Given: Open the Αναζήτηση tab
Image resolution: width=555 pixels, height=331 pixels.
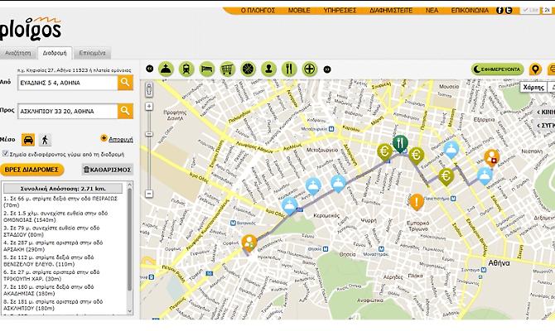Looking at the screenshot, I should (18, 53).
